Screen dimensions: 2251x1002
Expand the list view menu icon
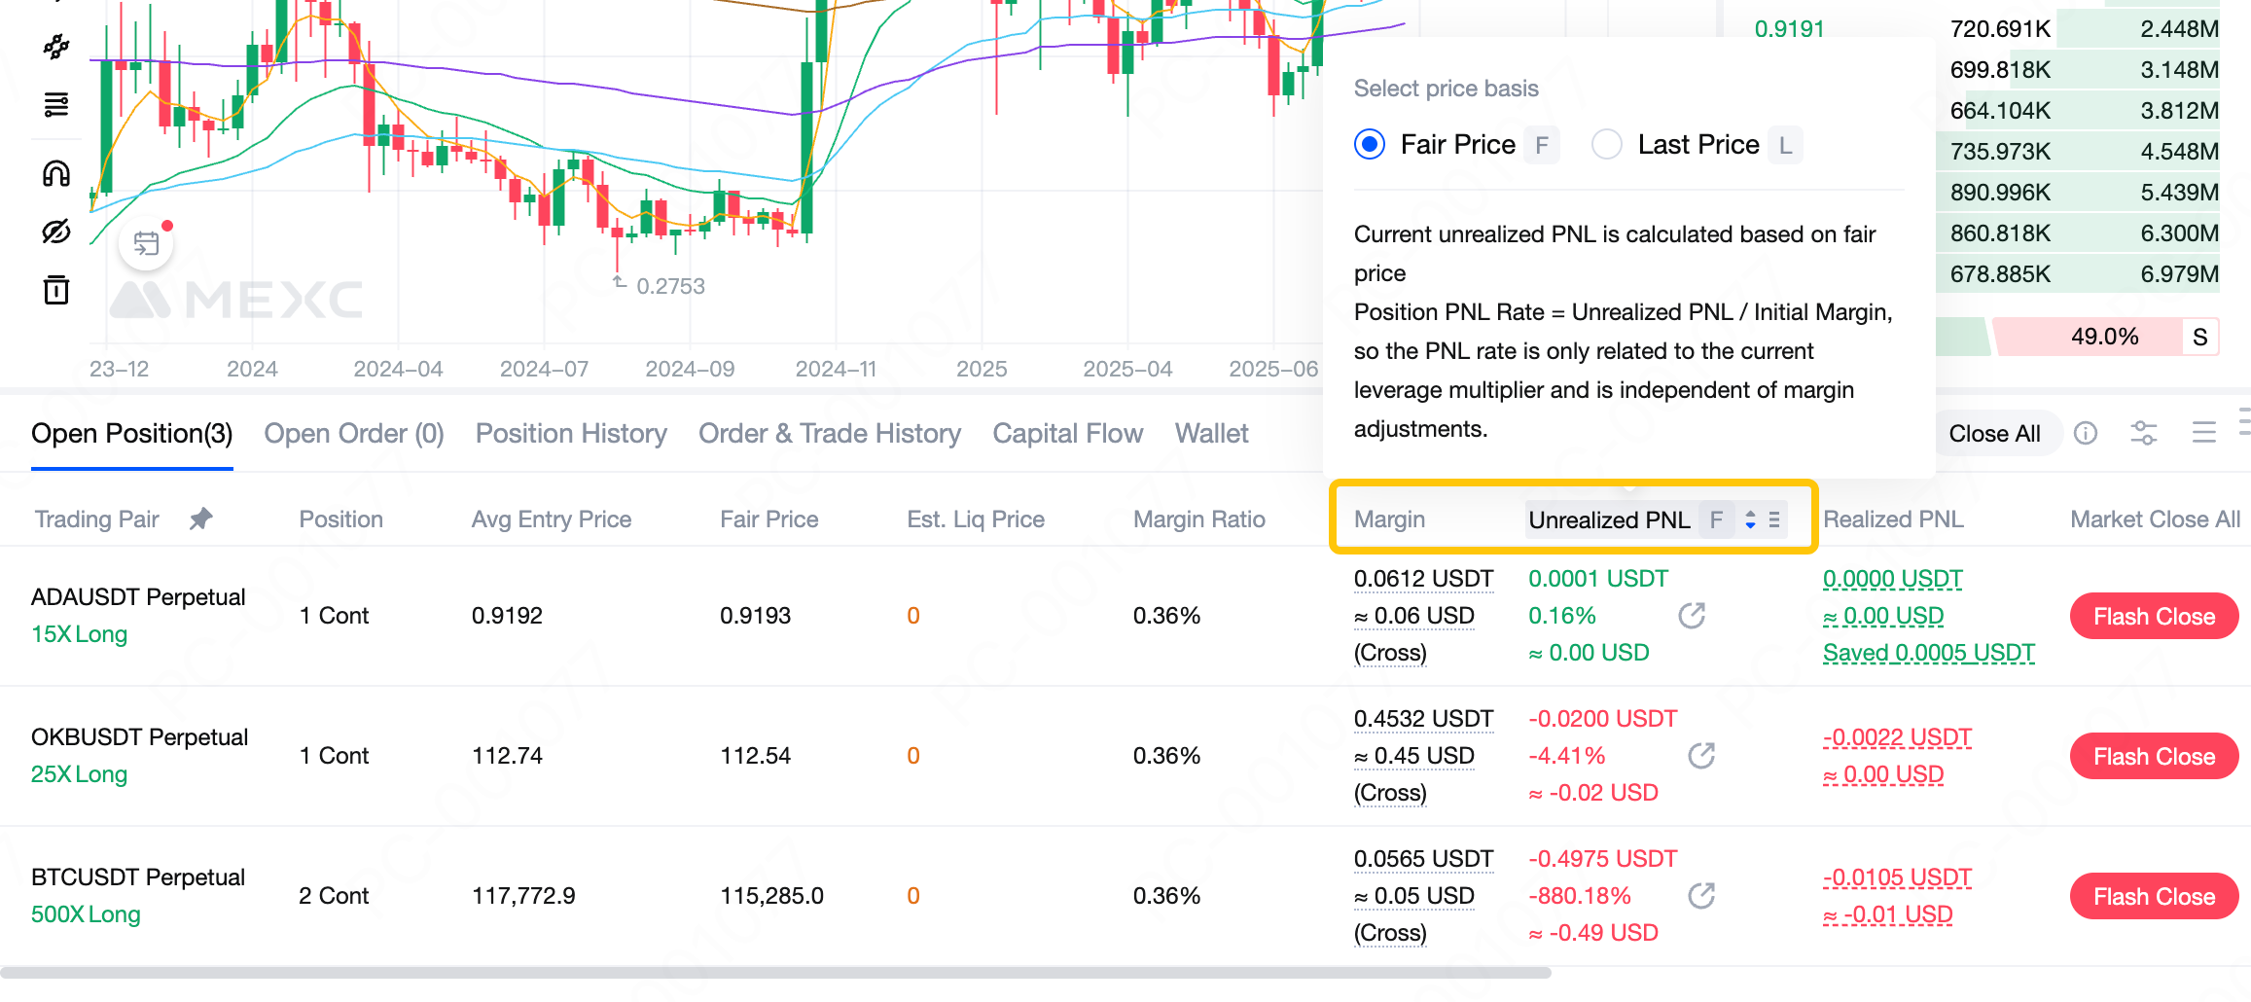(2204, 433)
